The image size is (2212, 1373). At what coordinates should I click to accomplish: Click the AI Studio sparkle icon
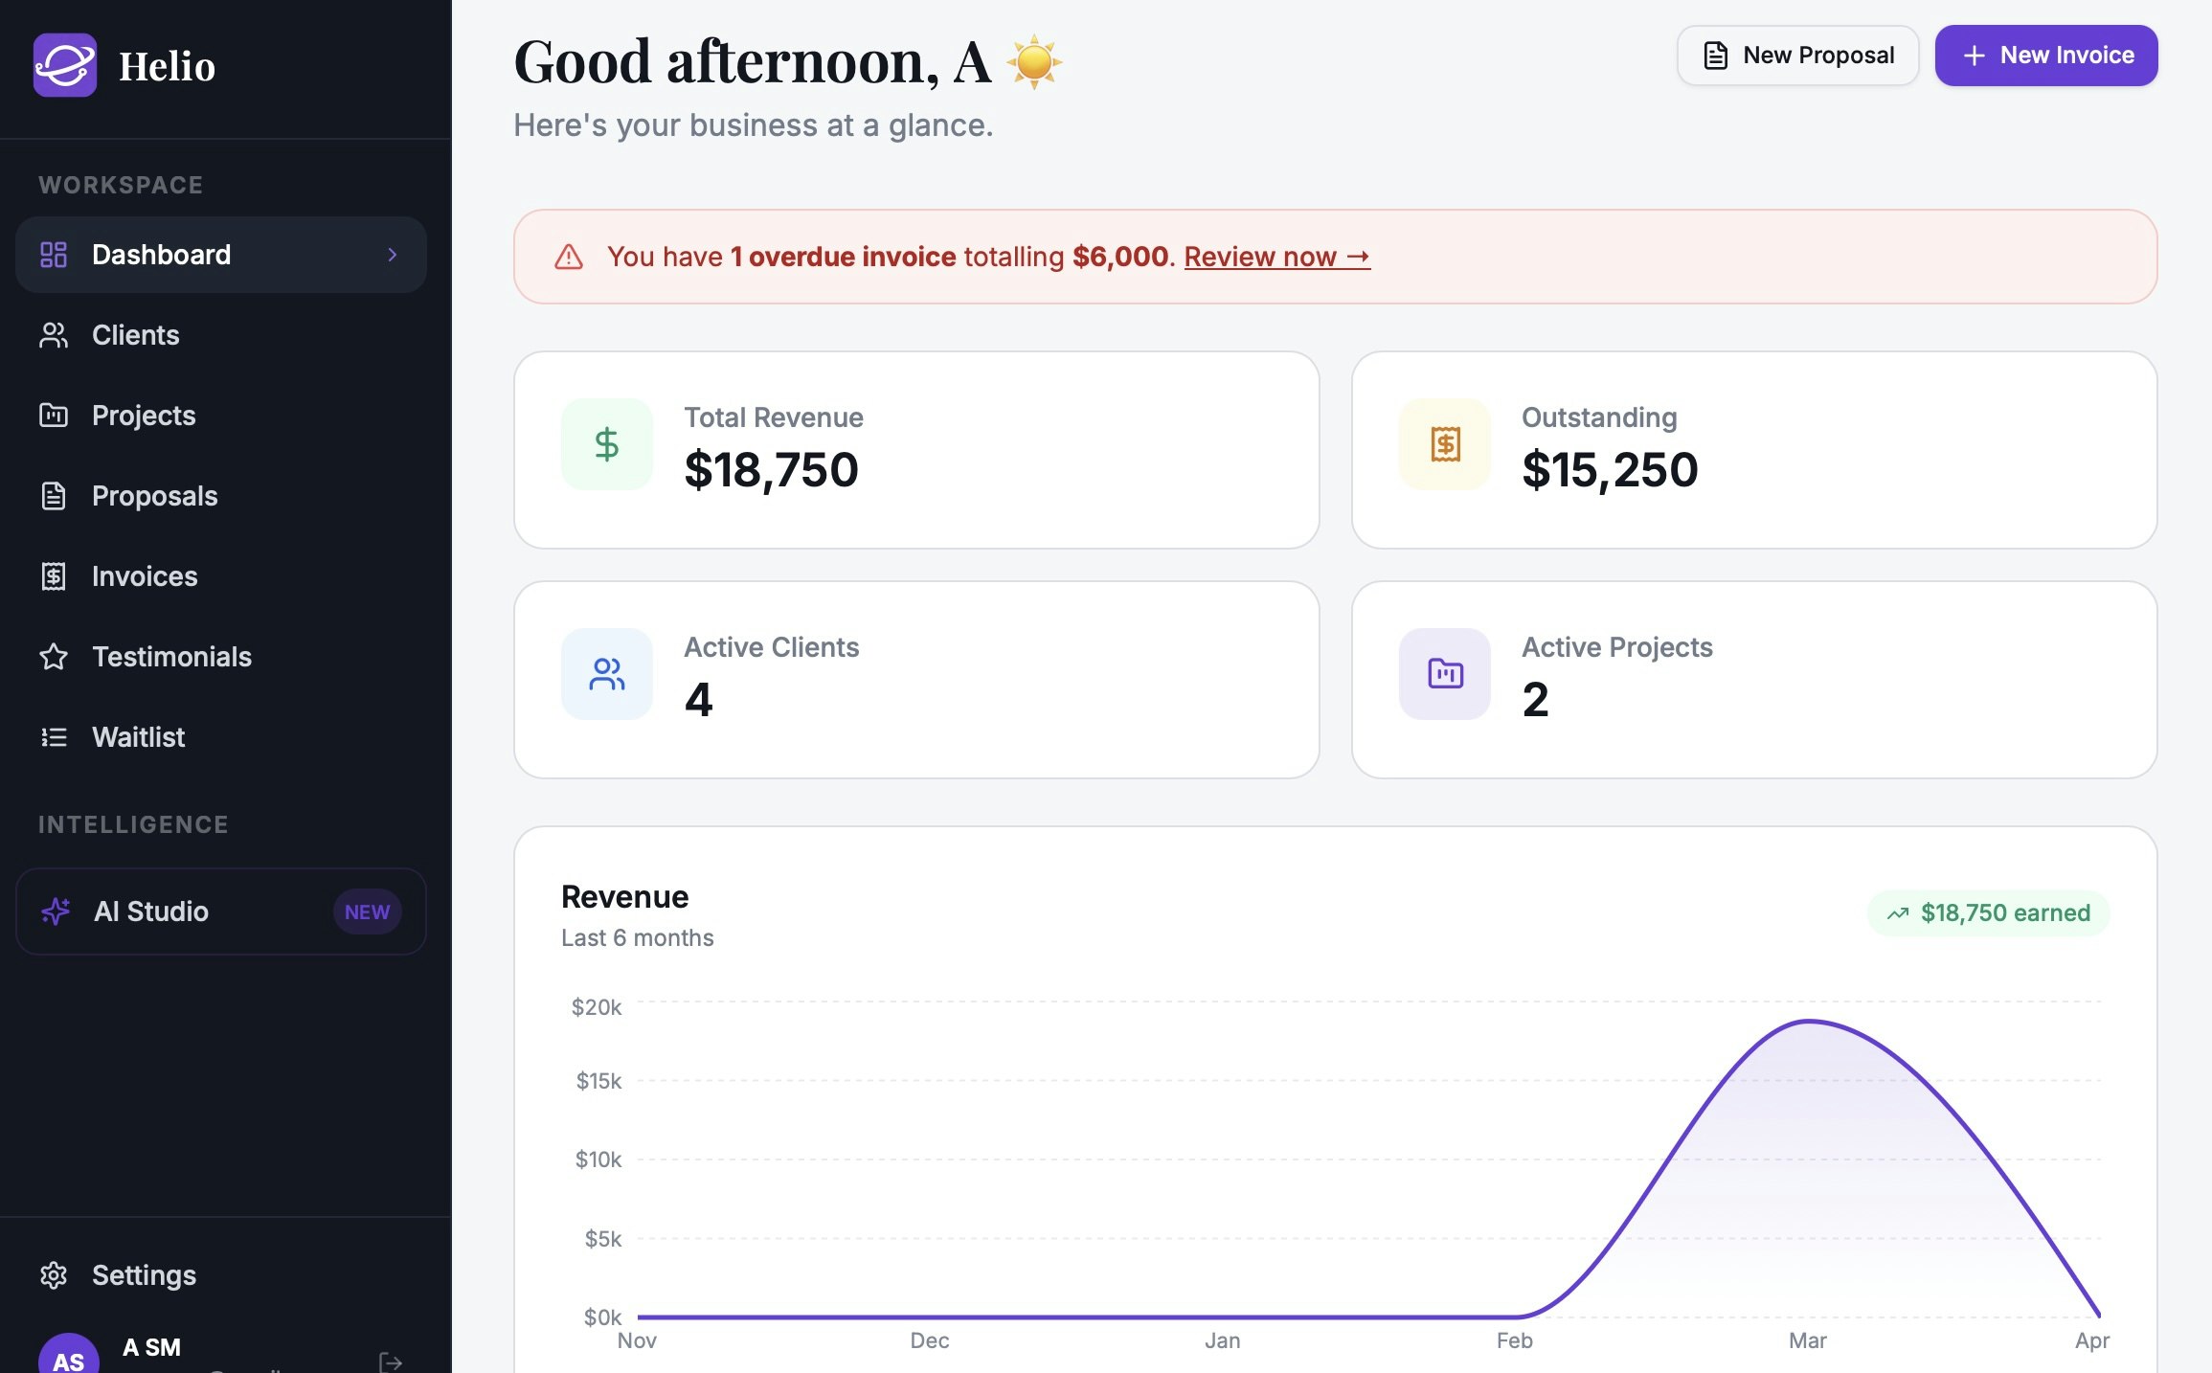coord(56,912)
